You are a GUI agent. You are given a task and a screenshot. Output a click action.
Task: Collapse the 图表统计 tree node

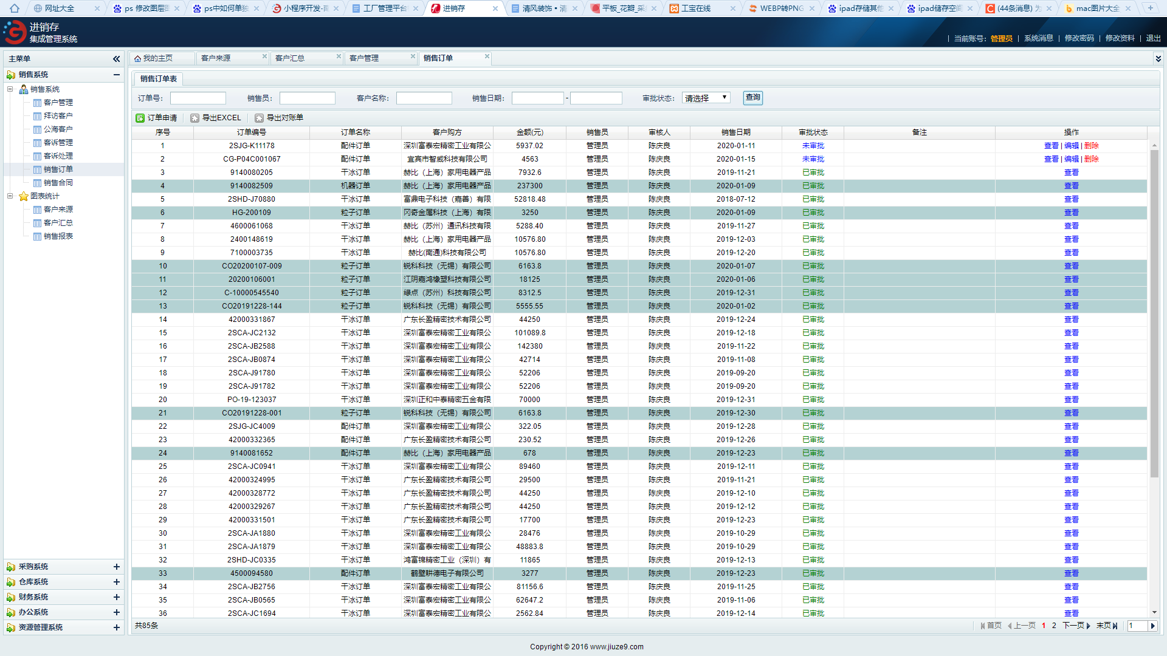click(x=10, y=196)
